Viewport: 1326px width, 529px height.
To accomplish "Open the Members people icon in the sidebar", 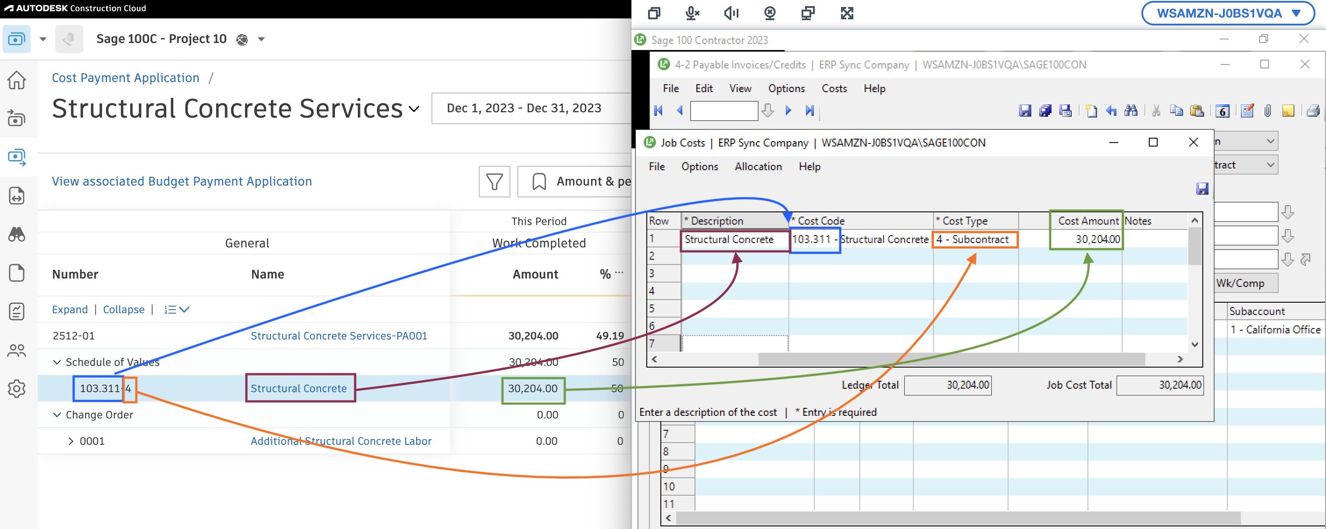I will tap(17, 350).
